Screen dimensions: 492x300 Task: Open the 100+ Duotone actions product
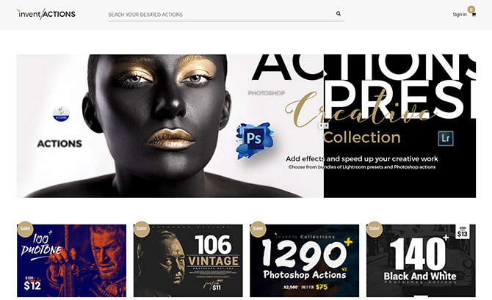71,260
